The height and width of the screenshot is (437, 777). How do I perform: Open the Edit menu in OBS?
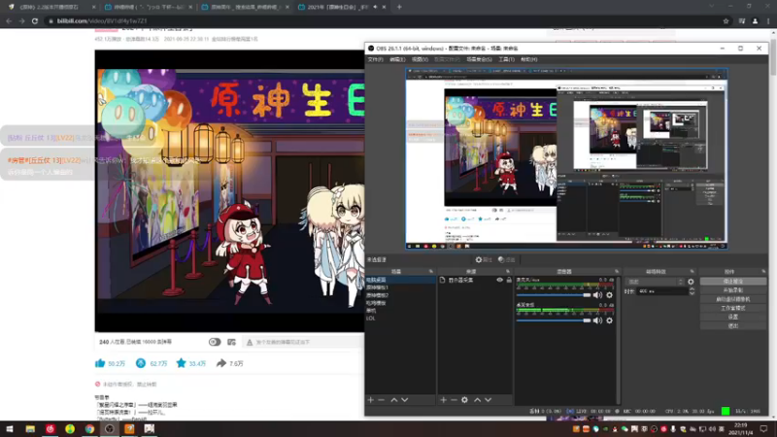pos(397,59)
